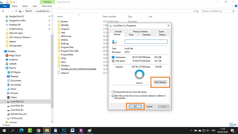This screenshot has height=134, width=238.
Task: Open Word from taskbar
Action: (73, 130)
